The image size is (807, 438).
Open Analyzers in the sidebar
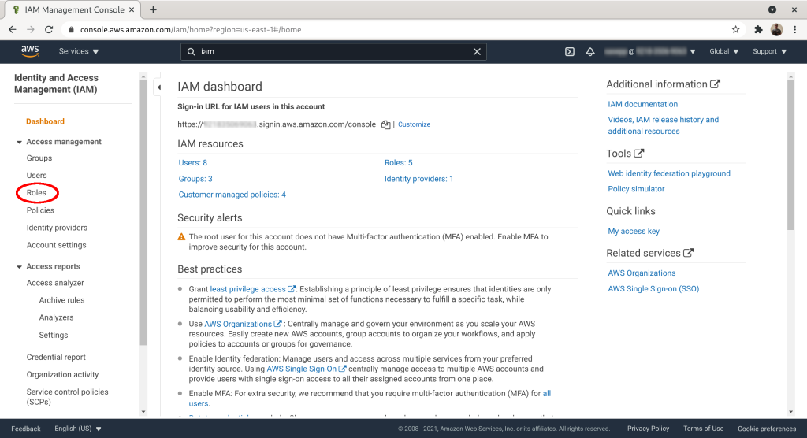56,317
